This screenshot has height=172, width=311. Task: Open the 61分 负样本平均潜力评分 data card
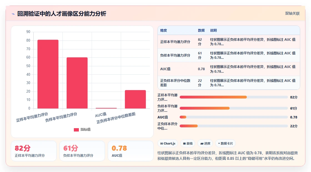82,151
